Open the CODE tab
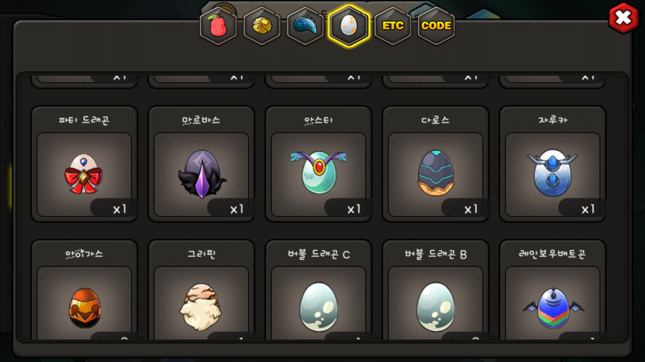Image resolution: width=645 pixels, height=362 pixels. (x=436, y=26)
